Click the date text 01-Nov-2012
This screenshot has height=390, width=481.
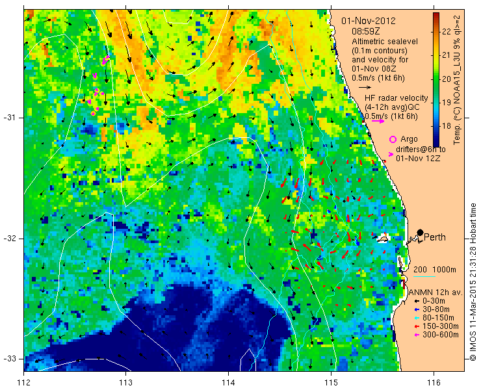pyautogui.click(x=369, y=21)
